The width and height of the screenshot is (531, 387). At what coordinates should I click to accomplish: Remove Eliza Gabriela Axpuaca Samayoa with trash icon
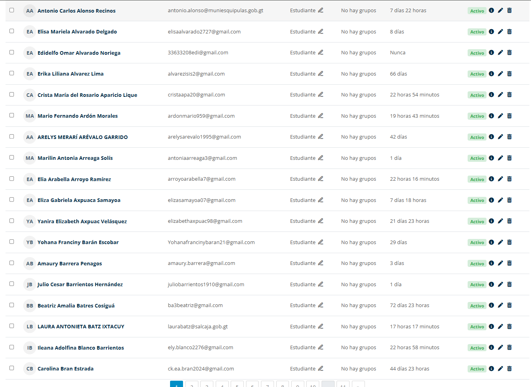tap(509, 200)
